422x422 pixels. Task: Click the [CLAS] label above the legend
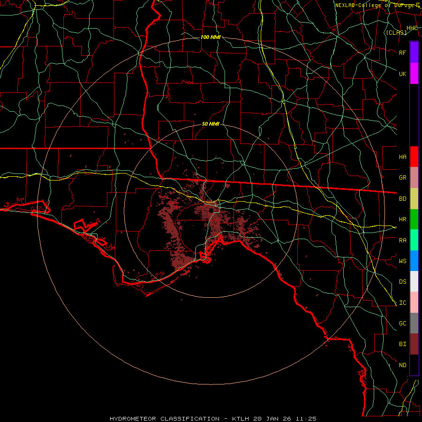point(396,32)
